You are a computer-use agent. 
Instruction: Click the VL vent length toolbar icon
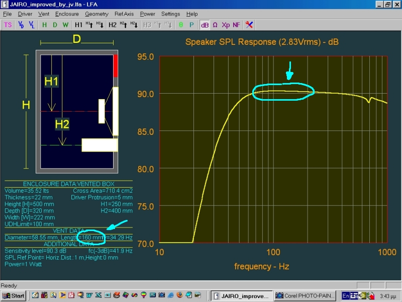[x=32, y=25]
